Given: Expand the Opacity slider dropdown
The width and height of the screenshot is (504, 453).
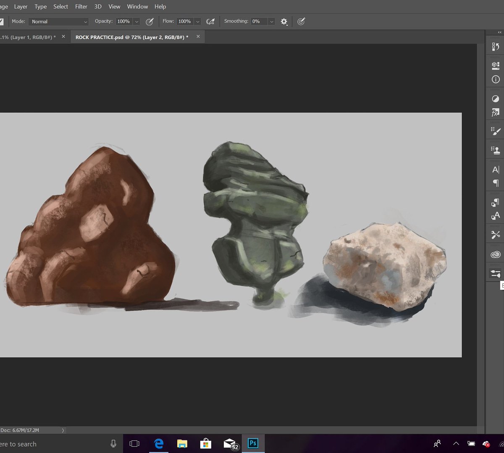Looking at the screenshot, I should 136,22.
